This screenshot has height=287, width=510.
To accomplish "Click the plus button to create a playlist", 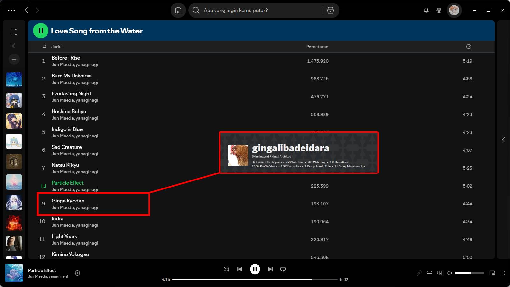I will tap(14, 59).
